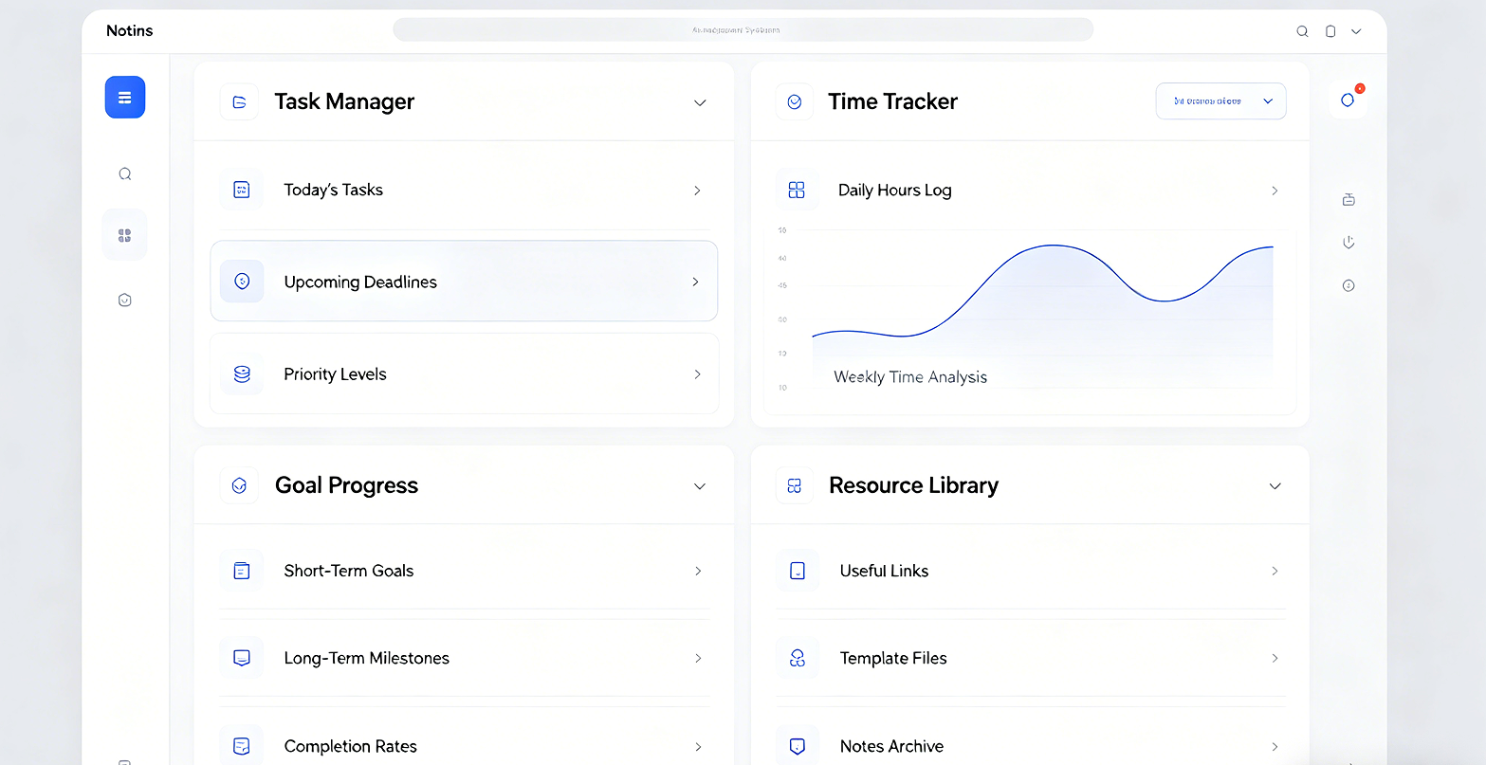Open Useful Links label

[x=884, y=571]
